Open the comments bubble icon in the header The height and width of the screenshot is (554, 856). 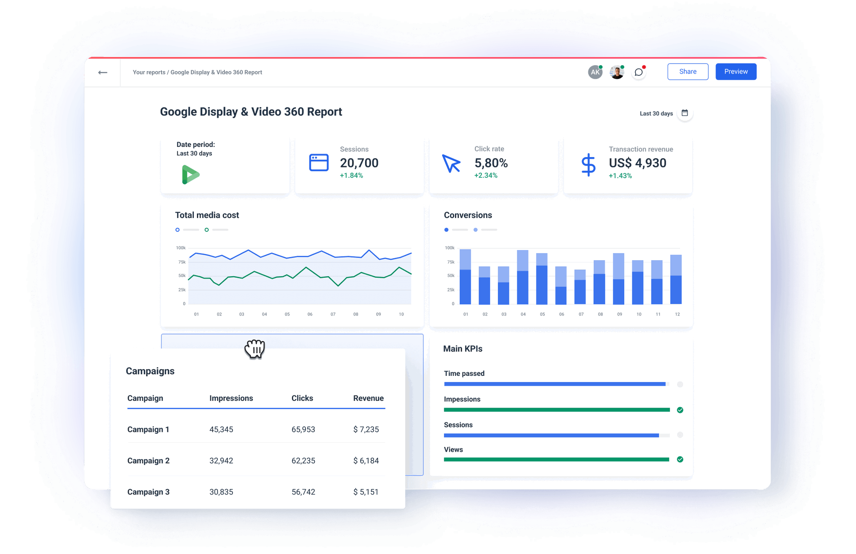coord(638,71)
